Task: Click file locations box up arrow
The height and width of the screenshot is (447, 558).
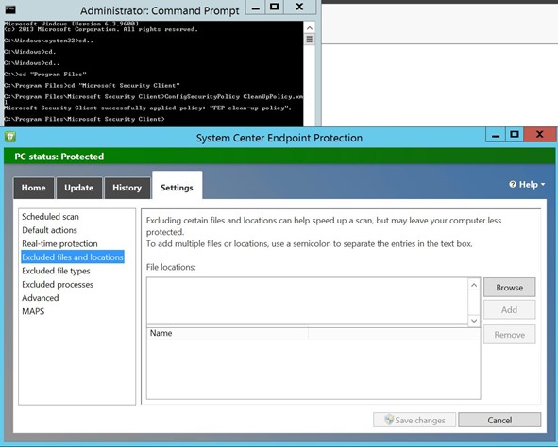Action: (474, 285)
